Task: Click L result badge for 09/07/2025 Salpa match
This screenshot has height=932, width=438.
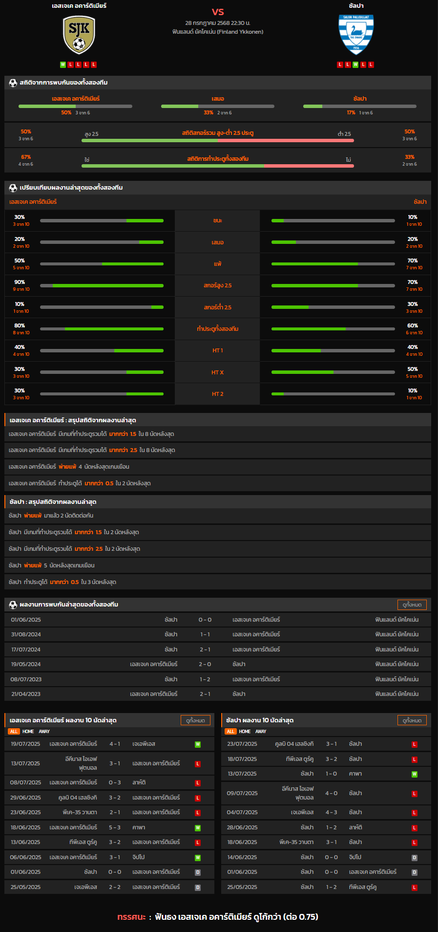Action: point(415,794)
